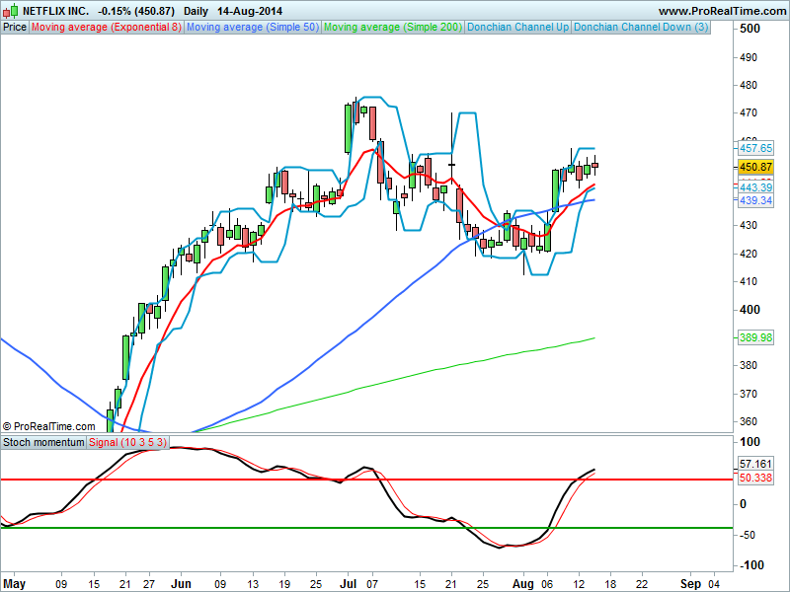The width and height of the screenshot is (790, 592).
Task: Click the 12 date tick label
Action: pyautogui.click(x=579, y=584)
